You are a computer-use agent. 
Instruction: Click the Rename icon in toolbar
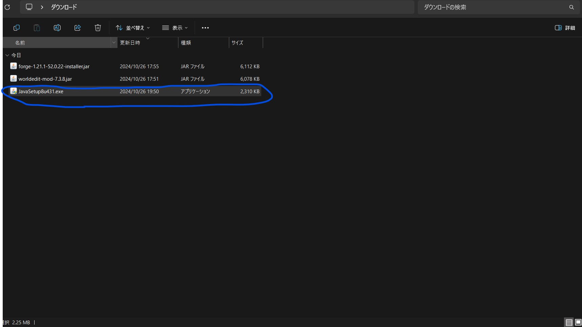pos(57,28)
